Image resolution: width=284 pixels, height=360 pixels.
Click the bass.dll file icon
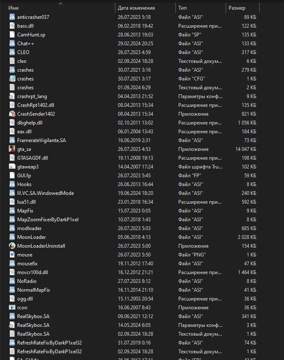pyautogui.click(x=12, y=26)
